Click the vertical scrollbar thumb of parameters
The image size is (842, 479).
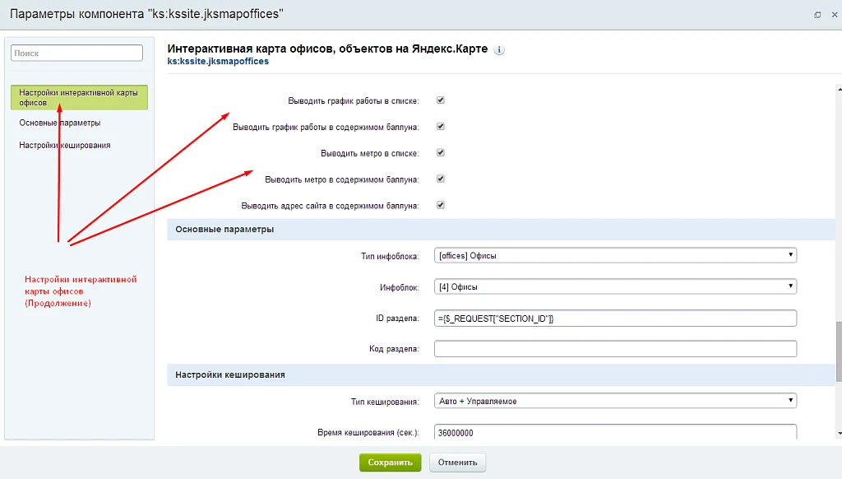[838, 352]
